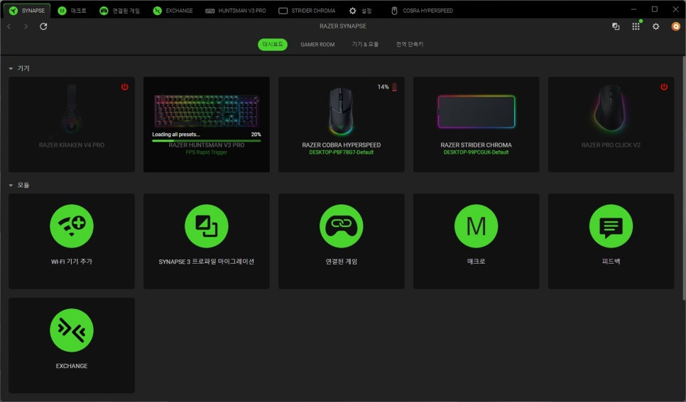Screen dimensions: 686x402
Task: Click power icon on Razer Pro Click V2 card
Action: [x=664, y=86]
